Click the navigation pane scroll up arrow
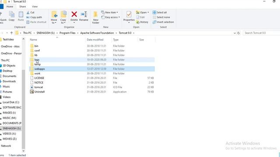Viewport: 280px width, 157px height. tap(23, 39)
